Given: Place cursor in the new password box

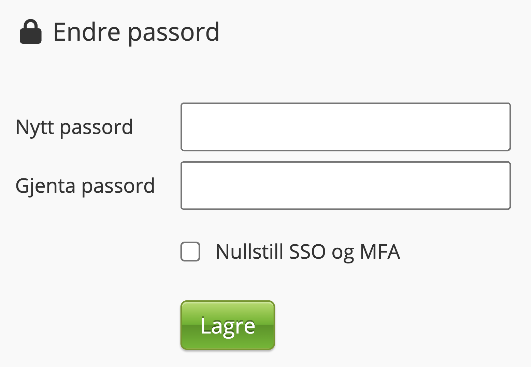Looking at the screenshot, I should point(345,127).
